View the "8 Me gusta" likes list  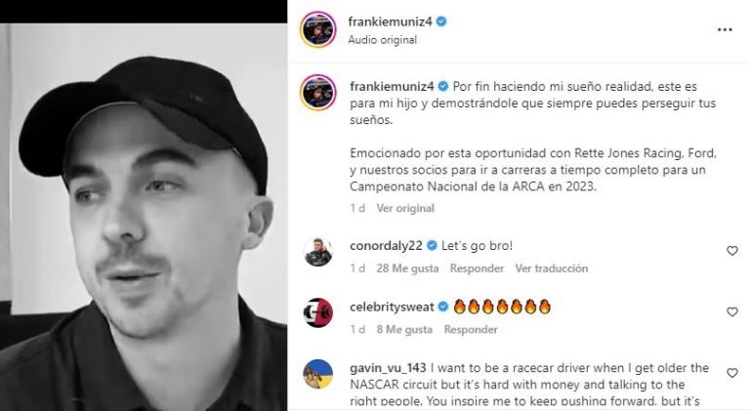click(404, 330)
